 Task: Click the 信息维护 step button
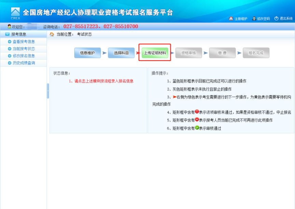[x=87, y=53]
